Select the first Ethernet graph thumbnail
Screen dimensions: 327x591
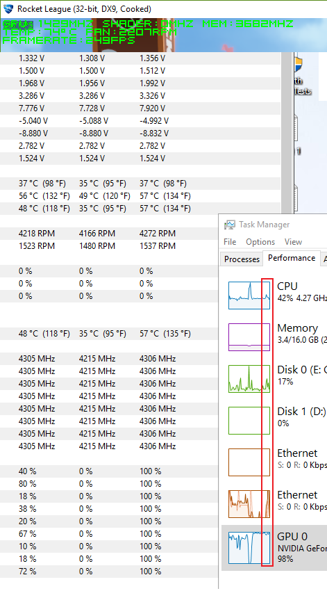(249, 462)
